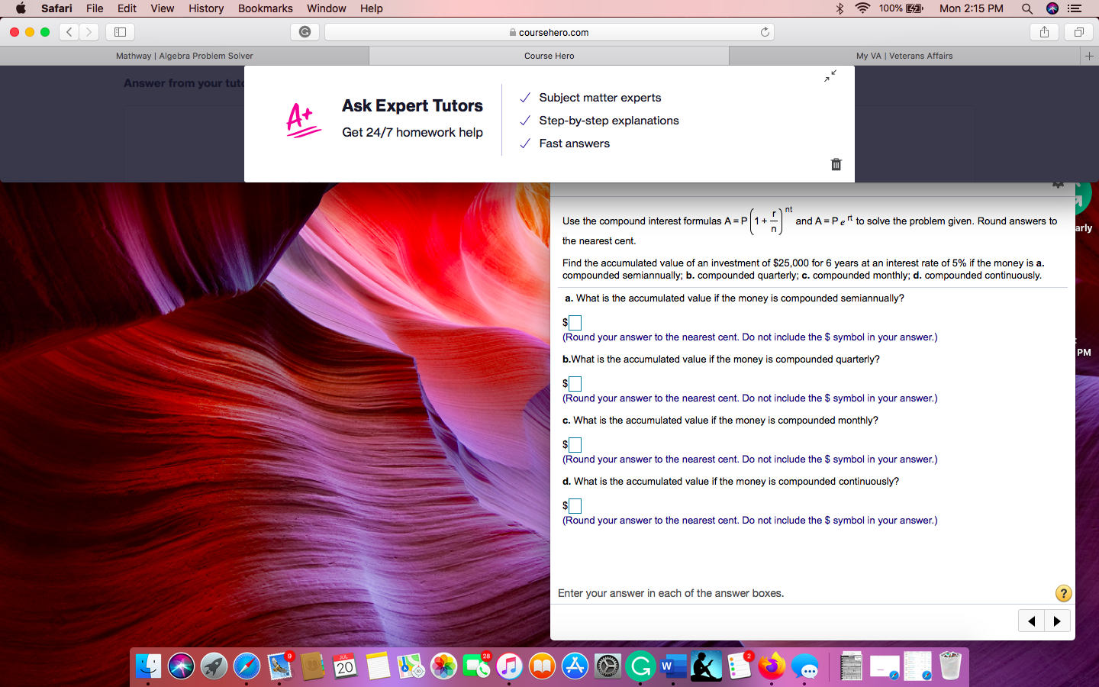Click the coursehero.com address bar
The height and width of the screenshot is (687, 1099).
tap(549, 32)
